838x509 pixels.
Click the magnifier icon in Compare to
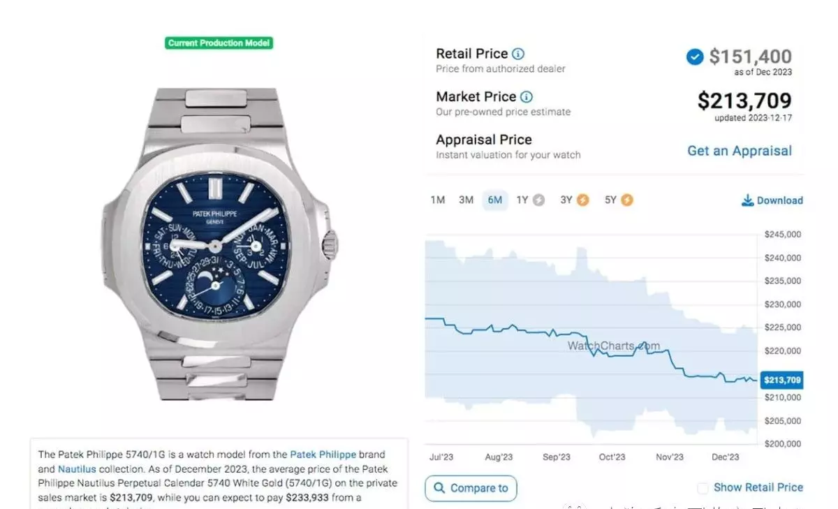(439, 488)
